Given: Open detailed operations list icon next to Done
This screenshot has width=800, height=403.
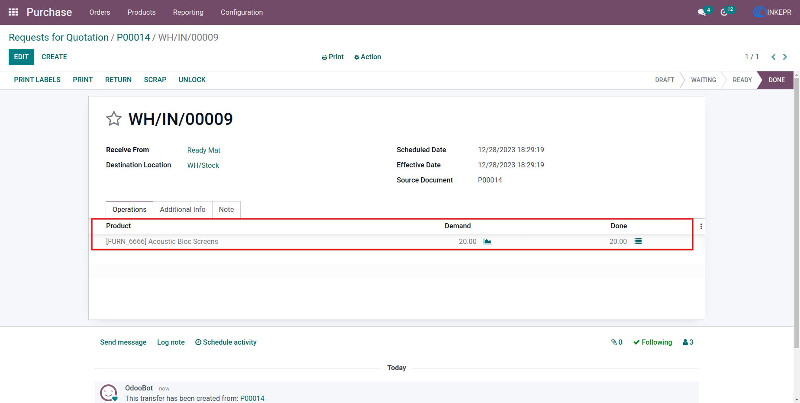Looking at the screenshot, I should tap(638, 241).
